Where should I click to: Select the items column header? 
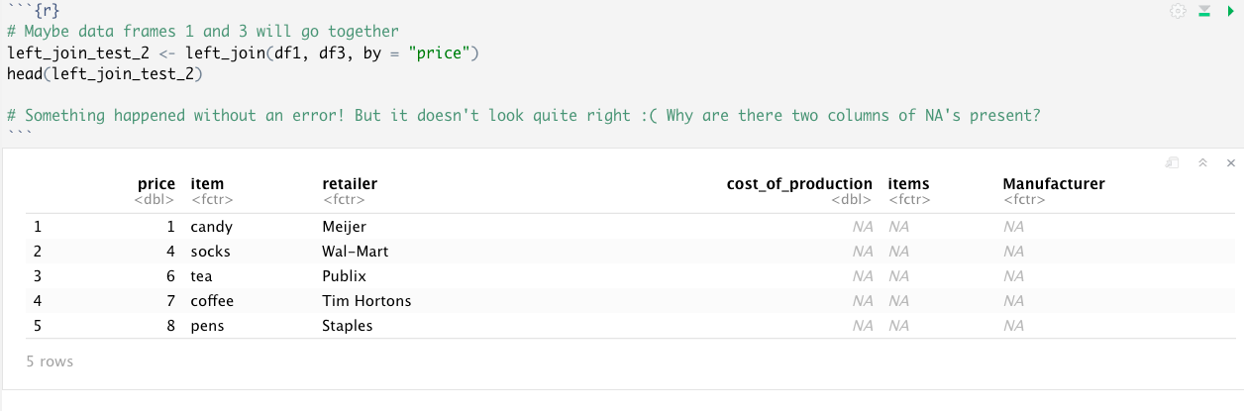coord(908,183)
